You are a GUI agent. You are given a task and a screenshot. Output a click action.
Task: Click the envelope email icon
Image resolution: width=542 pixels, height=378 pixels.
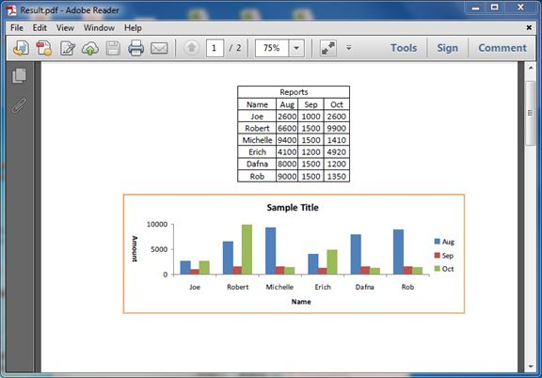pos(159,48)
